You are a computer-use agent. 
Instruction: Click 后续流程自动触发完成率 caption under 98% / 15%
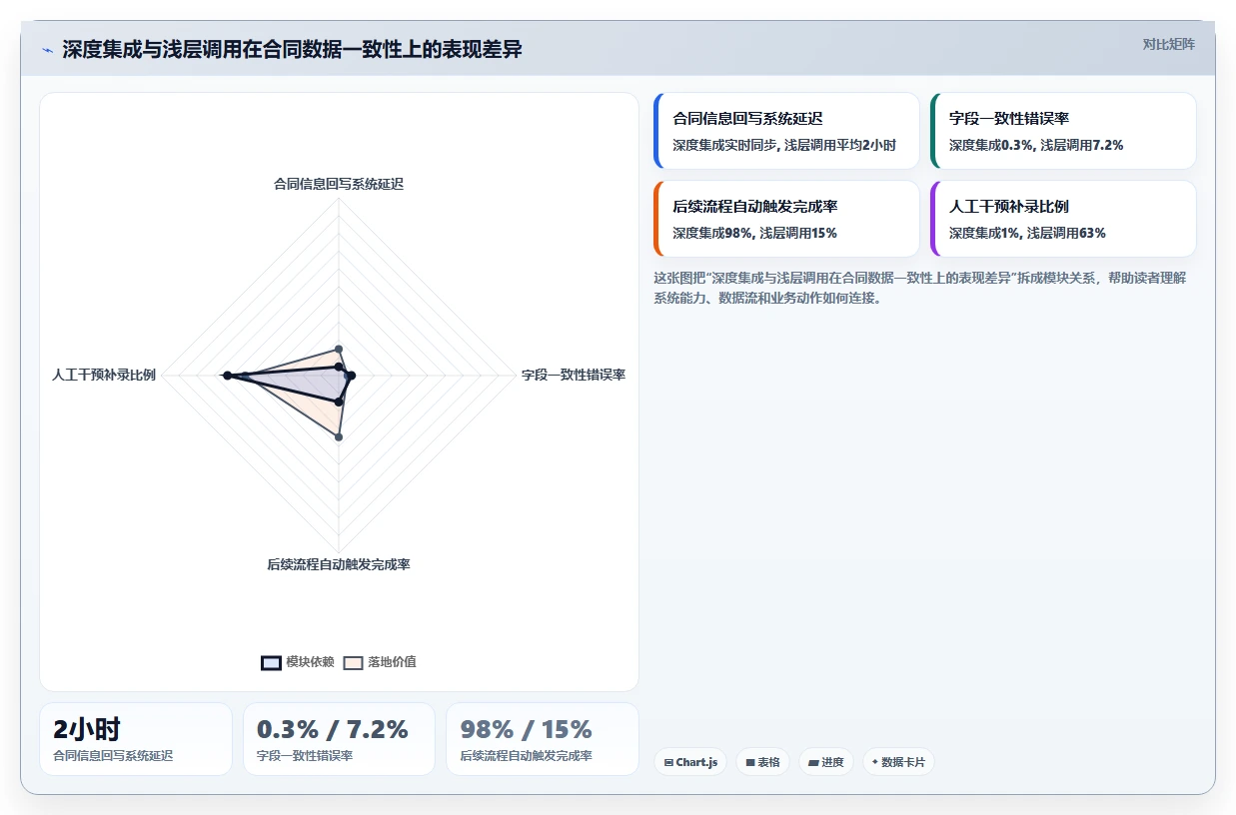527,756
